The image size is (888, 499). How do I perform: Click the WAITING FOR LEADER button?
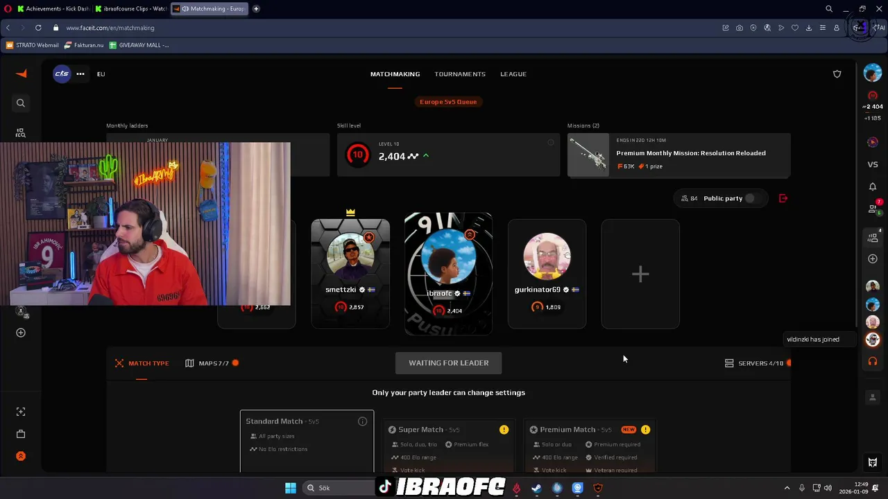tap(448, 363)
